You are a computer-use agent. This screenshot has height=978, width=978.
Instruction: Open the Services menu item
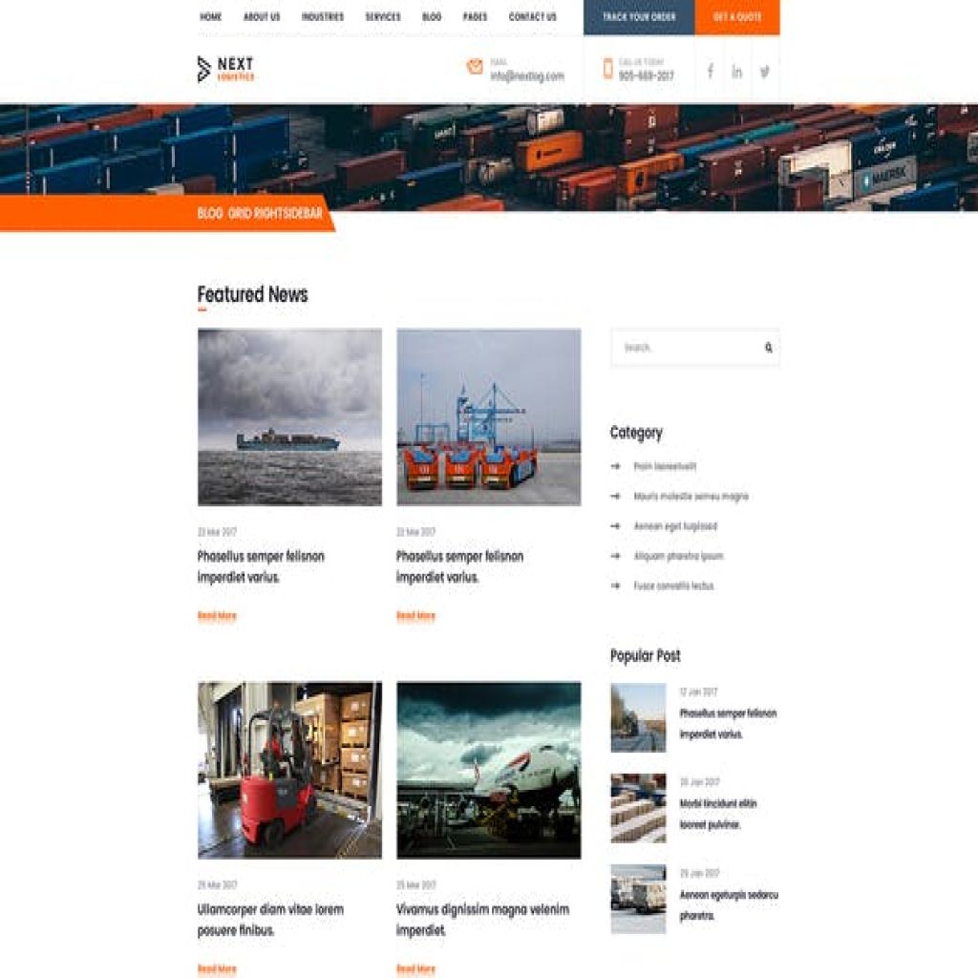(x=383, y=17)
